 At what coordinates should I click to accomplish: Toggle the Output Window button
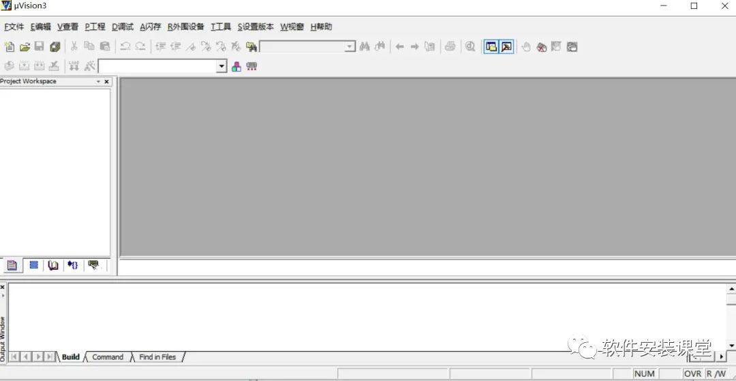pos(506,46)
